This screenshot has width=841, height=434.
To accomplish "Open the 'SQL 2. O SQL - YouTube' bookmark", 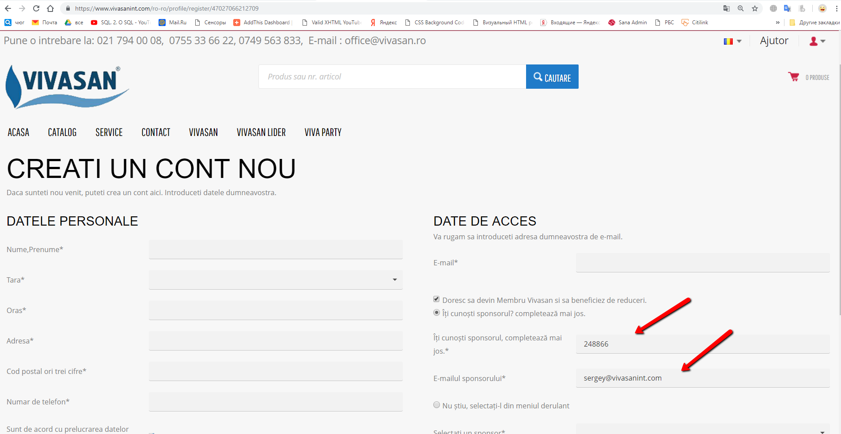I will coord(120,23).
